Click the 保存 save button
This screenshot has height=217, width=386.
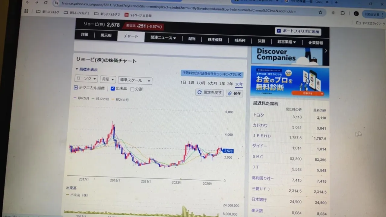(234, 93)
